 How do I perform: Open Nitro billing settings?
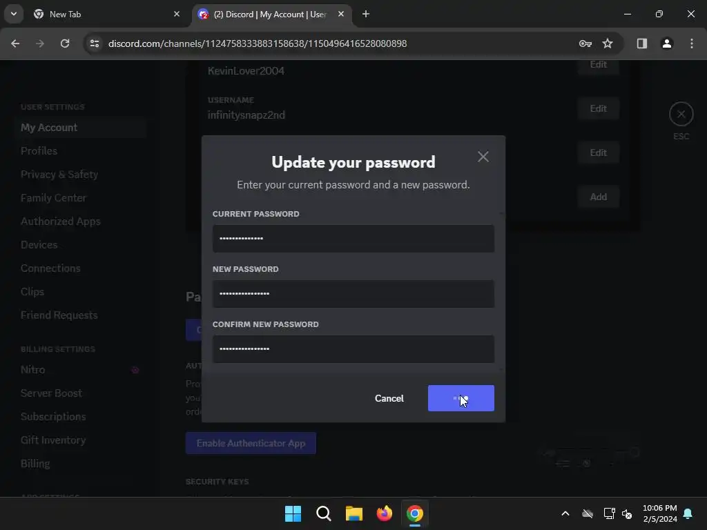coord(81,370)
